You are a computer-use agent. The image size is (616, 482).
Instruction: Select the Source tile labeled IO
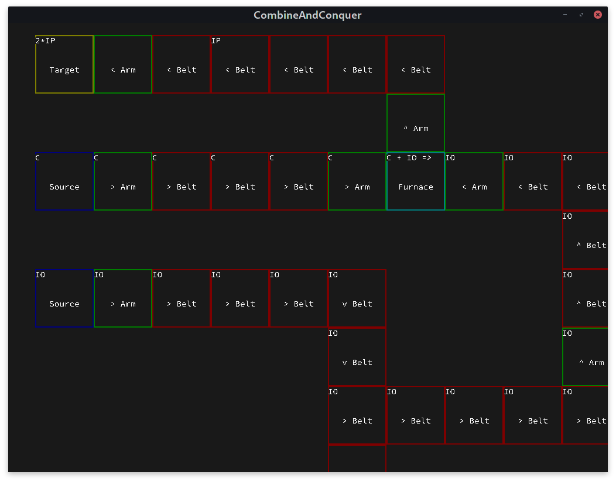(x=64, y=298)
